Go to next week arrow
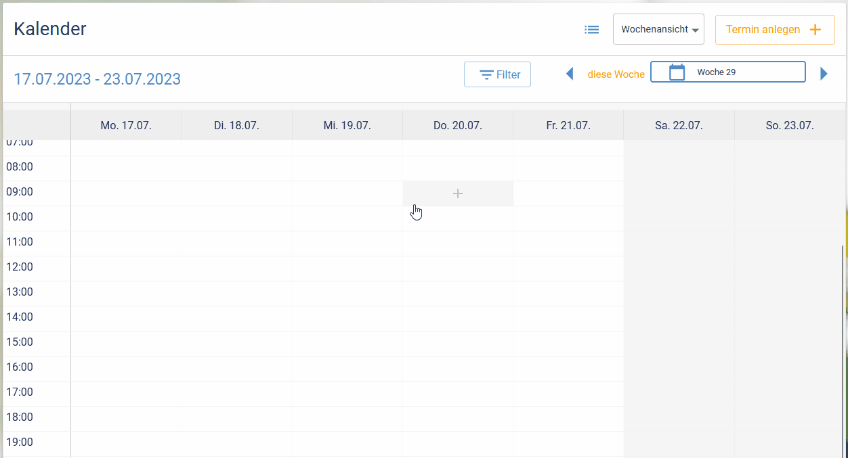This screenshot has width=848, height=458. [x=824, y=74]
